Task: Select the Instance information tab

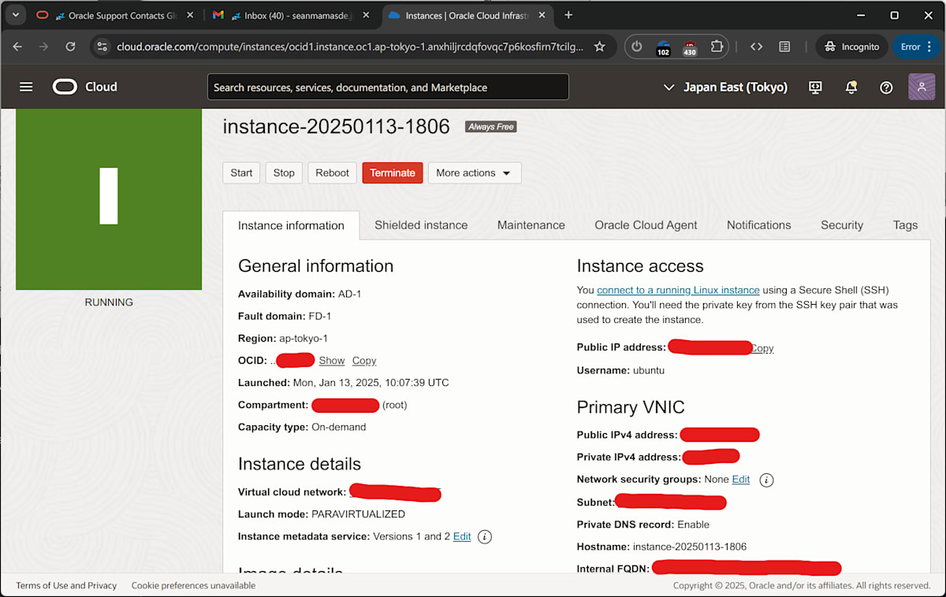Action: 291,225
